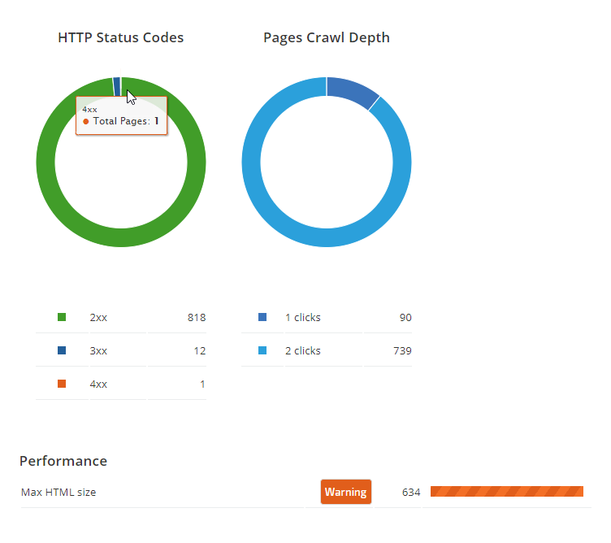Click the 2xx legend label
This screenshot has height=543, width=611.
[x=98, y=317]
